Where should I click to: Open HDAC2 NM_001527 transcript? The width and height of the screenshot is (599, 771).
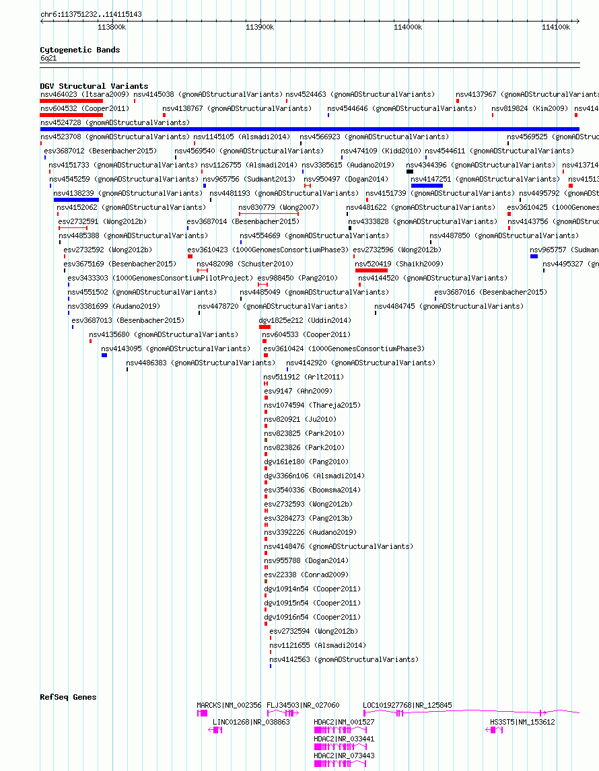click(x=344, y=723)
